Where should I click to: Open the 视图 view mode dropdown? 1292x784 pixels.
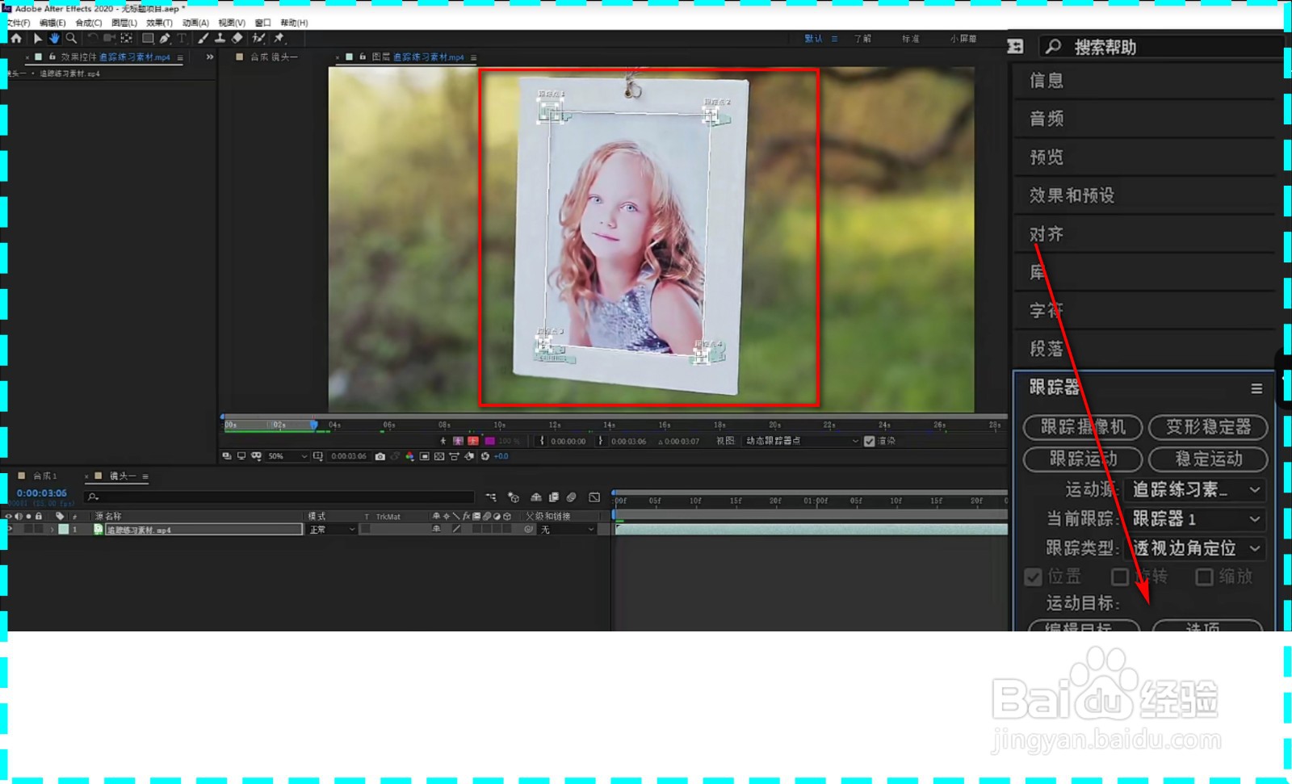pos(802,441)
